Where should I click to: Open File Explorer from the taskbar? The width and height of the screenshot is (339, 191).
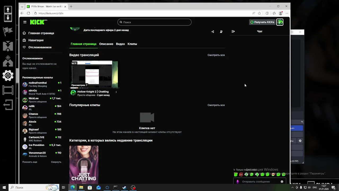pyautogui.click(x=81, y=188)
